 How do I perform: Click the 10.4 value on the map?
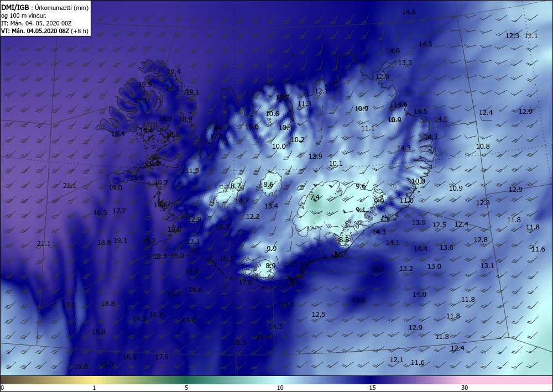click(285, 127)
